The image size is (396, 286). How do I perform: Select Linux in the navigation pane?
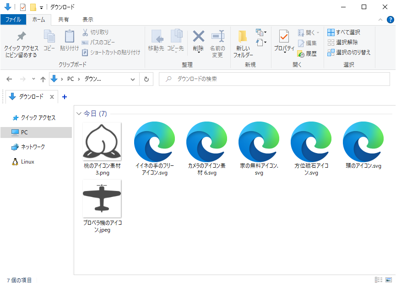[27, 162]
